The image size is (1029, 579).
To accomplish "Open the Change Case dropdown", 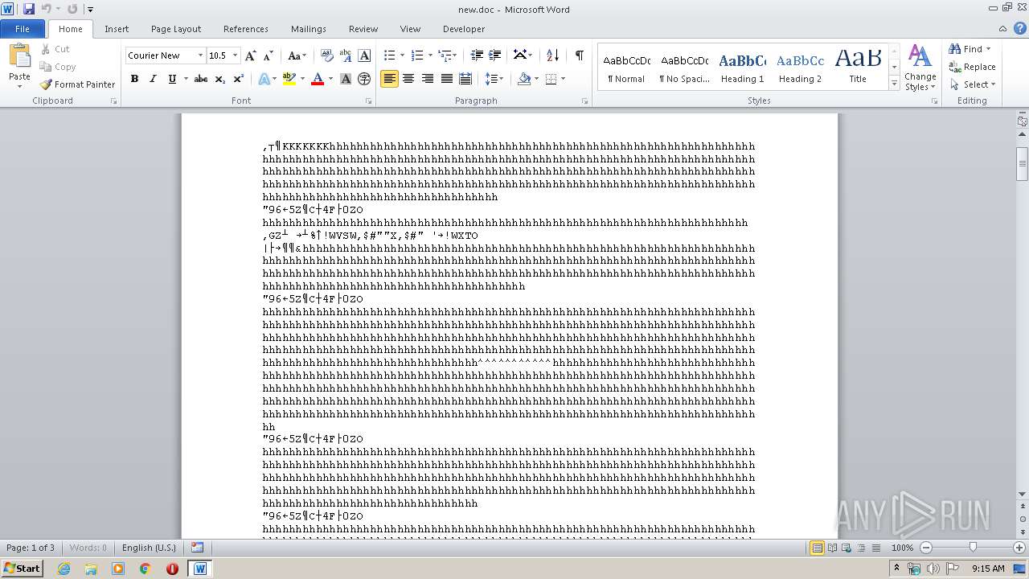I will (x=297, y=55).
